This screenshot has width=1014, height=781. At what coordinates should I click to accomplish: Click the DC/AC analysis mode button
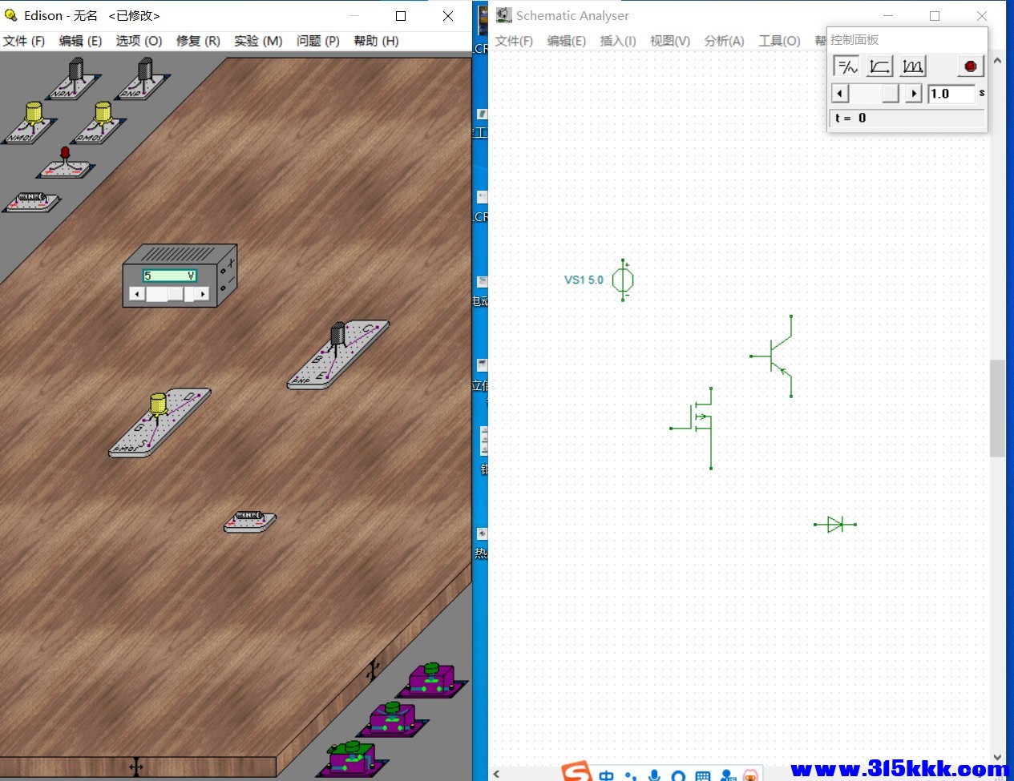846,66
